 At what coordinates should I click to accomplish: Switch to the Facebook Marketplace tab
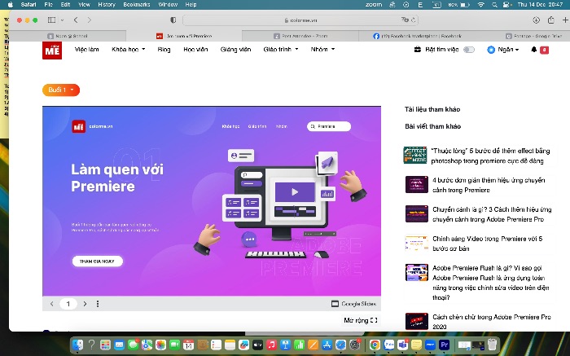[417, 36]
